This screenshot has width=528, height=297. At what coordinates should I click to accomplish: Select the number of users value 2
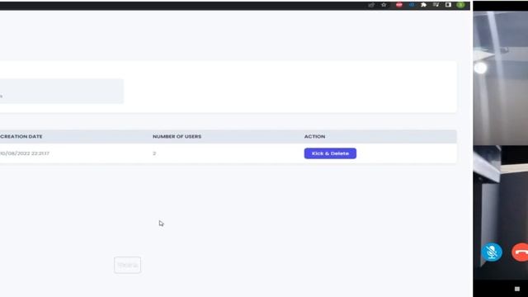[154, 153]
